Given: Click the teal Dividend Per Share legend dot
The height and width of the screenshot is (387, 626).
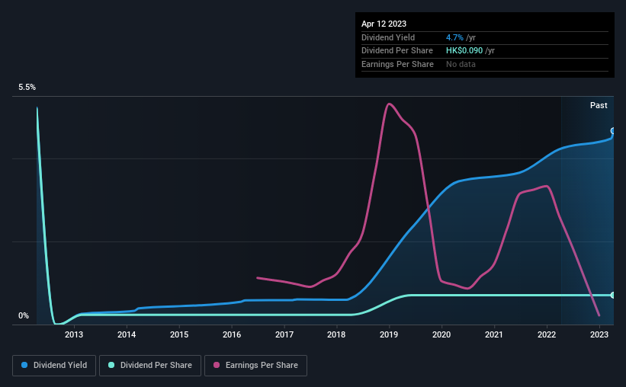Looking at the screenshot, I should pos(111,365).
